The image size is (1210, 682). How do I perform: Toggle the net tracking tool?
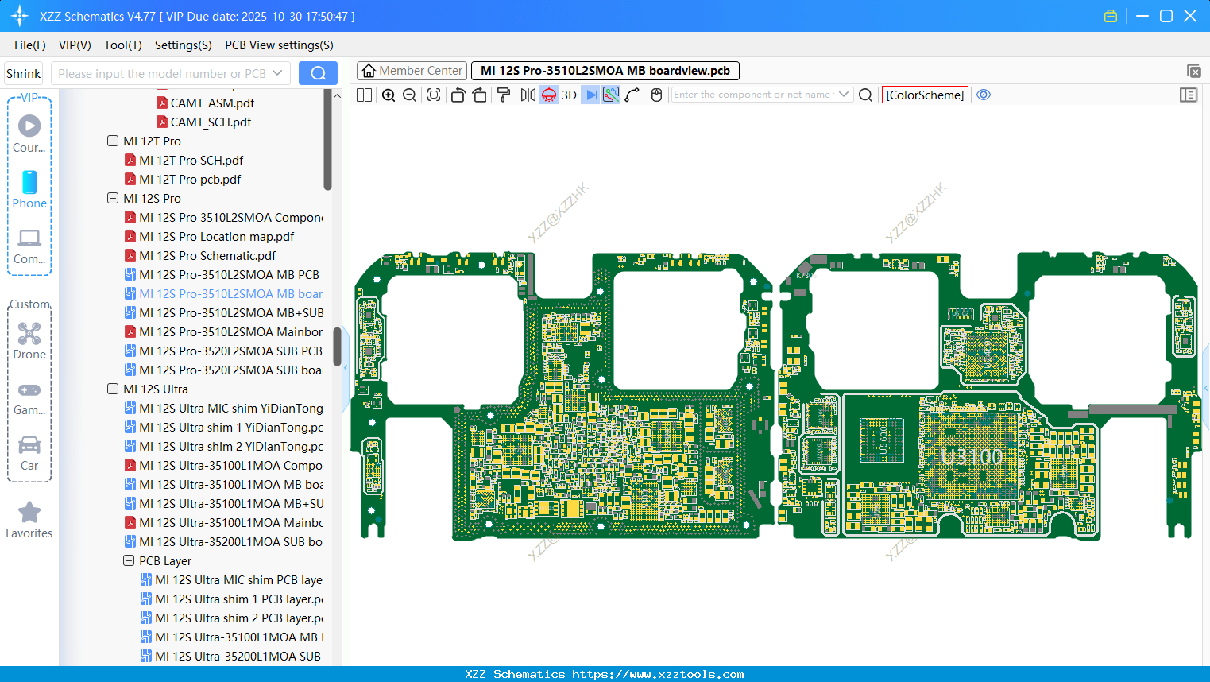point(610,95)
